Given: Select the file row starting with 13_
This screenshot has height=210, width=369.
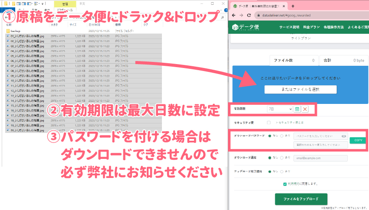Looking at the screenshot, I should [83, 96].
